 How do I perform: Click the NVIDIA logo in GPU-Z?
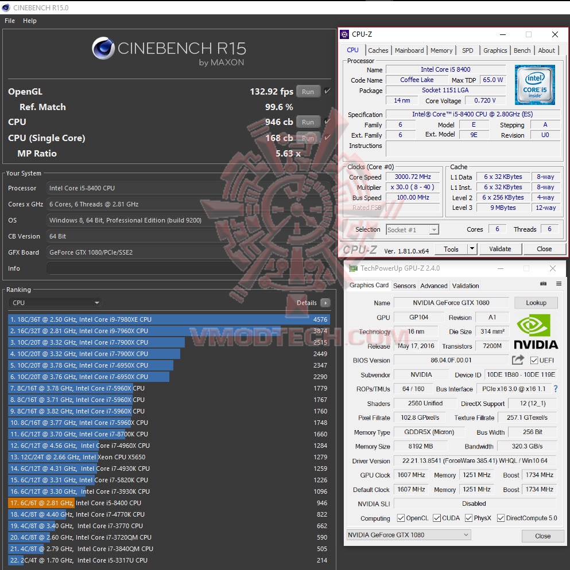(x=536, y=332)
